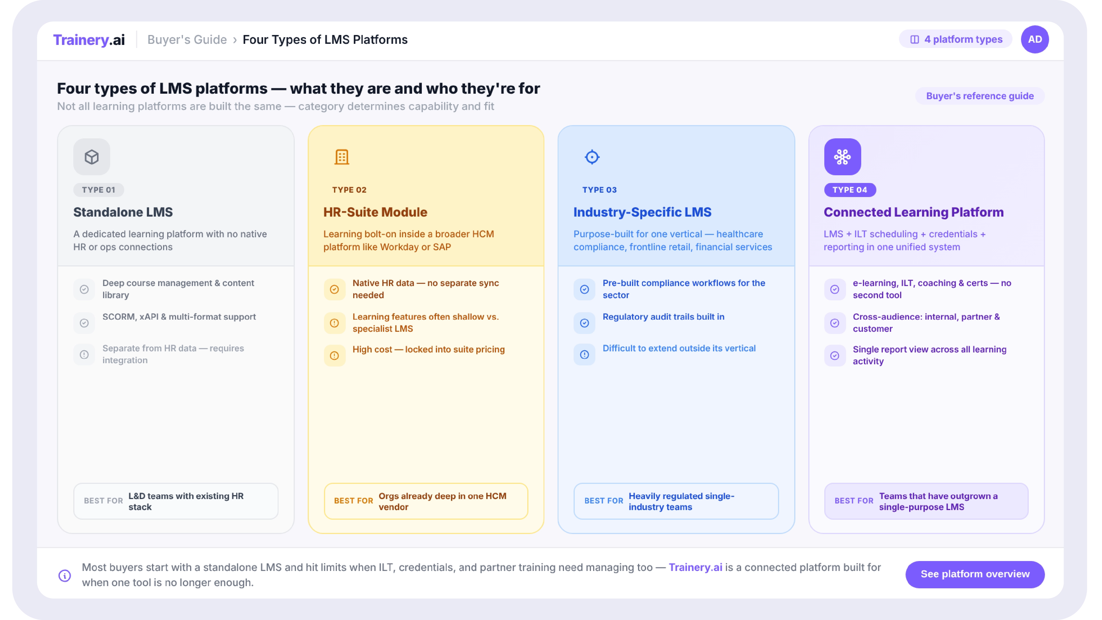Click Learning features often shallow text
Viewport: 1102px width, 620px height.
[426, 323]
